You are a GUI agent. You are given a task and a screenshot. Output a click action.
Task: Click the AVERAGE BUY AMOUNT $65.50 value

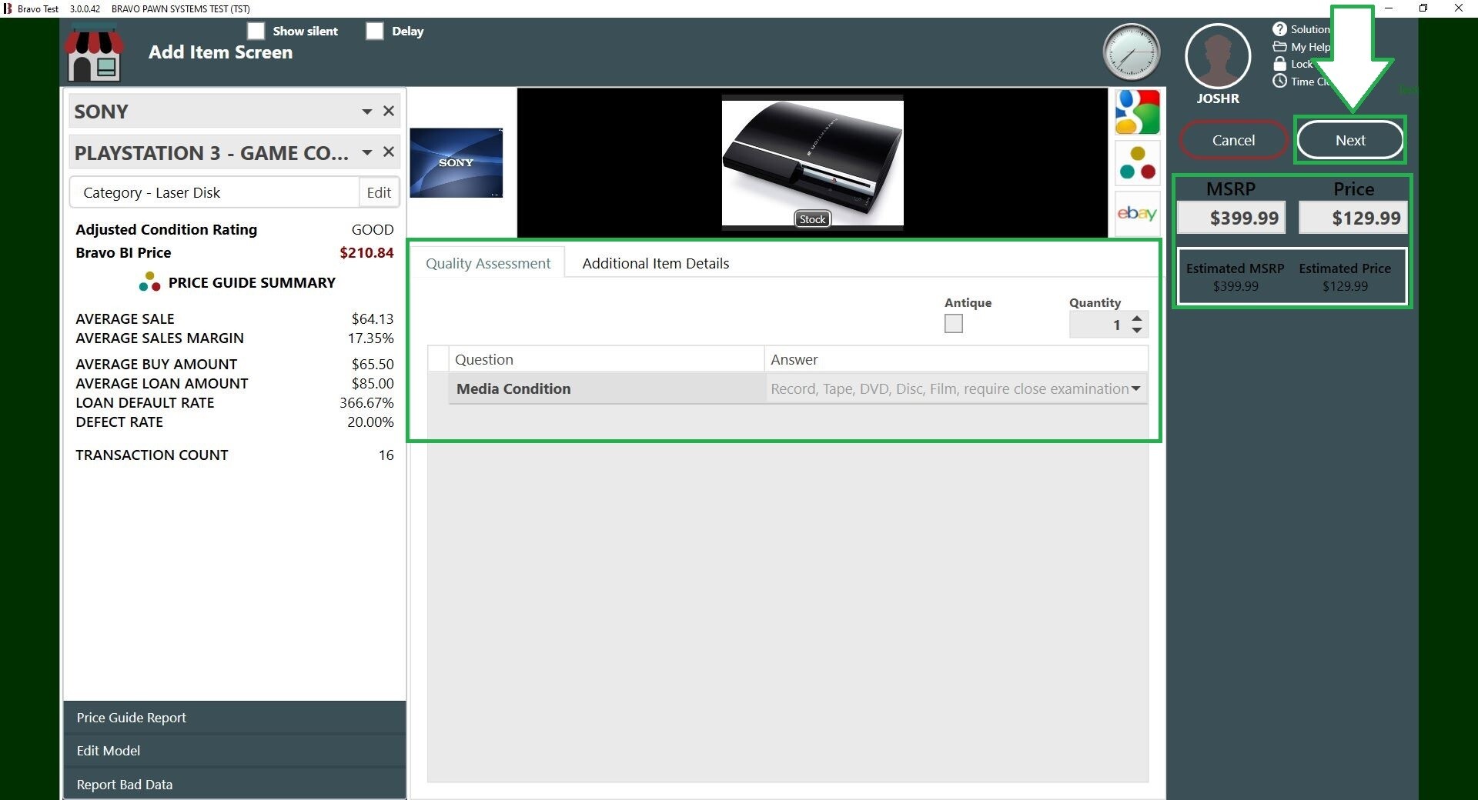click(373, 364)
